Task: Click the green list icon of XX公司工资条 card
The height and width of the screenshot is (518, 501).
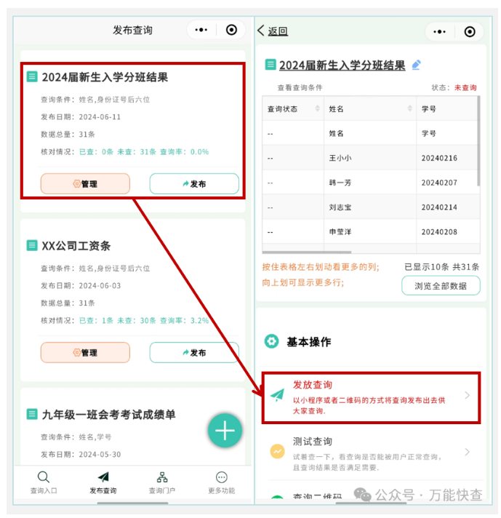Action: (32, 245)
